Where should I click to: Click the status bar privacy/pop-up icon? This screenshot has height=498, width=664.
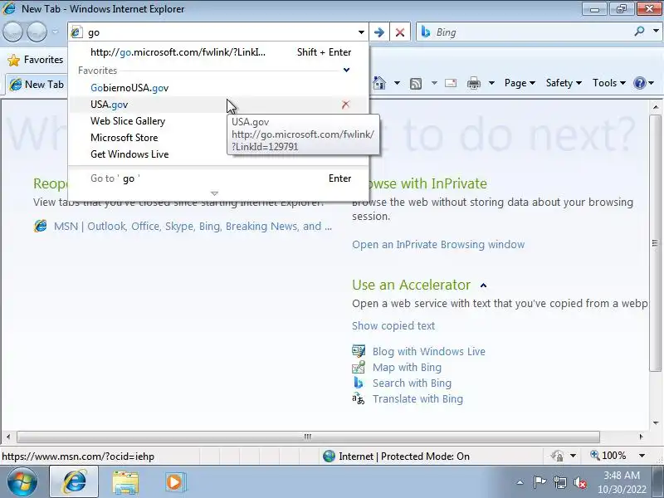coord(558,456)
